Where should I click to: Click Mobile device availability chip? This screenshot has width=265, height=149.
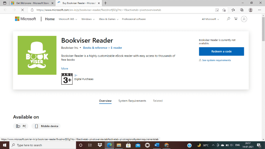(x=46, y=126)
